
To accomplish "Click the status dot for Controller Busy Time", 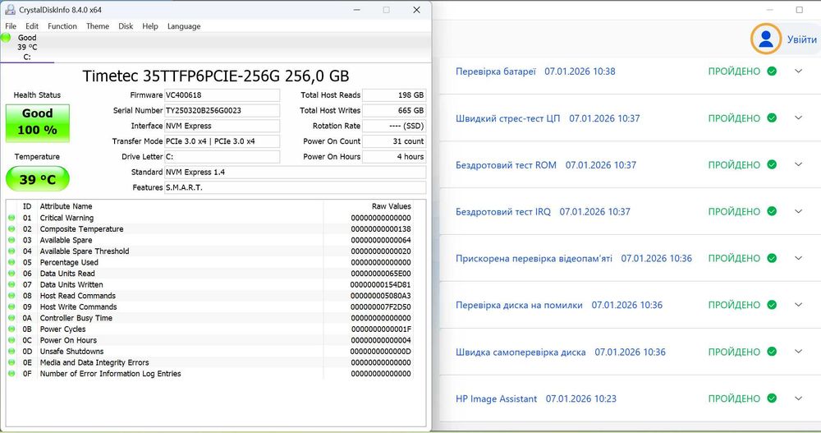I will coord(11,318).
